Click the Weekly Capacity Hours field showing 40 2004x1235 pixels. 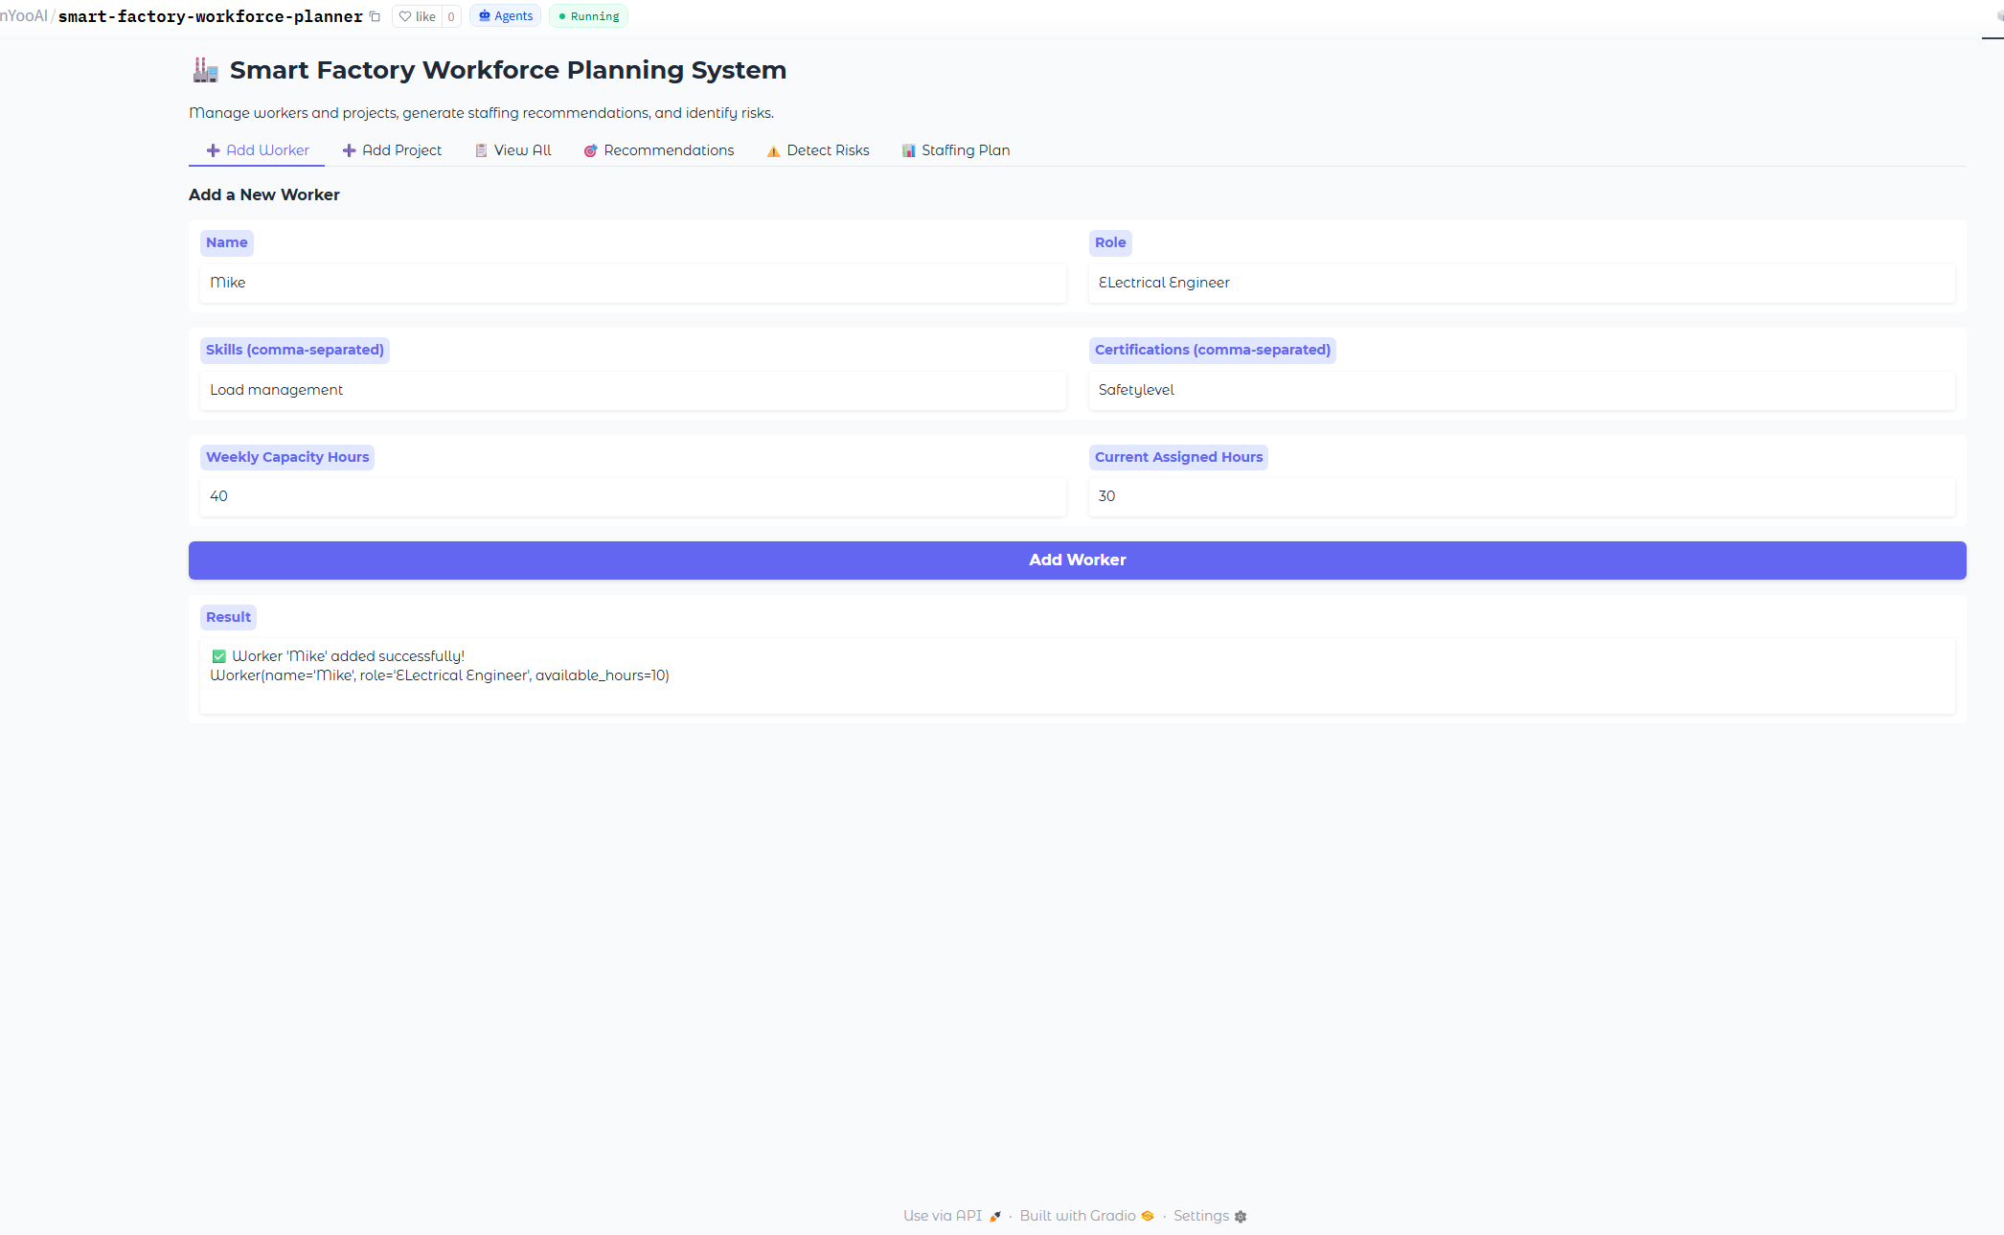pyautogui.click(x=632, y=496)
